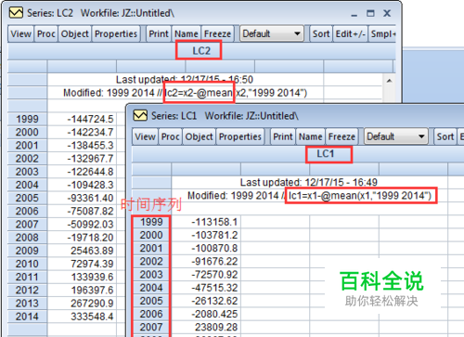
Task: Click value -2080.425 in LC1
Action: (x=214, y=314)
